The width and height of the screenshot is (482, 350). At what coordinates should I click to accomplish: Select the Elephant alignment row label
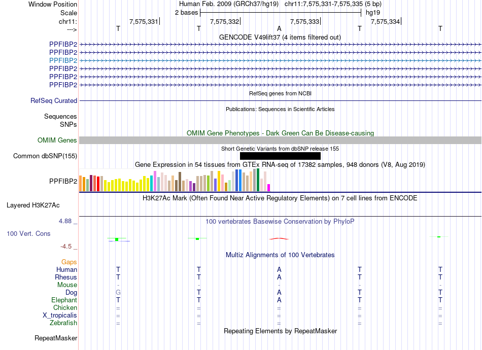[64, 300]
